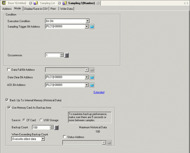Open address picker for Sampling Trigger Bit Address
The height and width of the screenshot is (153, 190).
[92, 27]
